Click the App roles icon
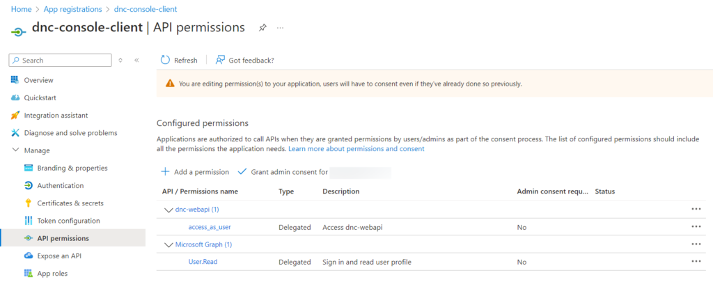 coord(28,274)
